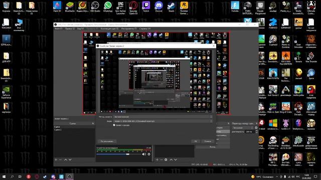321x180 pixels.
Task: Remove selected source with minus icon
Action: point(162,160)
